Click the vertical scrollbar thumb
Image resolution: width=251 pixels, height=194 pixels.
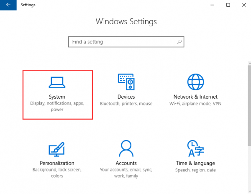(249, 105)
